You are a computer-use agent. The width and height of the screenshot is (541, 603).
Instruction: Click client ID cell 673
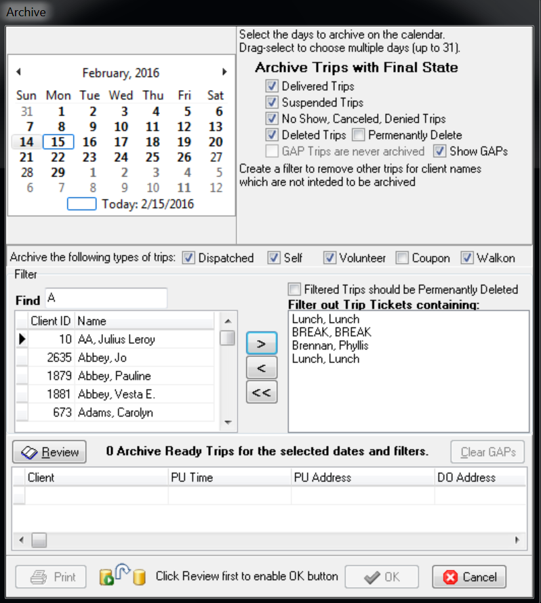tap(52, 412)
